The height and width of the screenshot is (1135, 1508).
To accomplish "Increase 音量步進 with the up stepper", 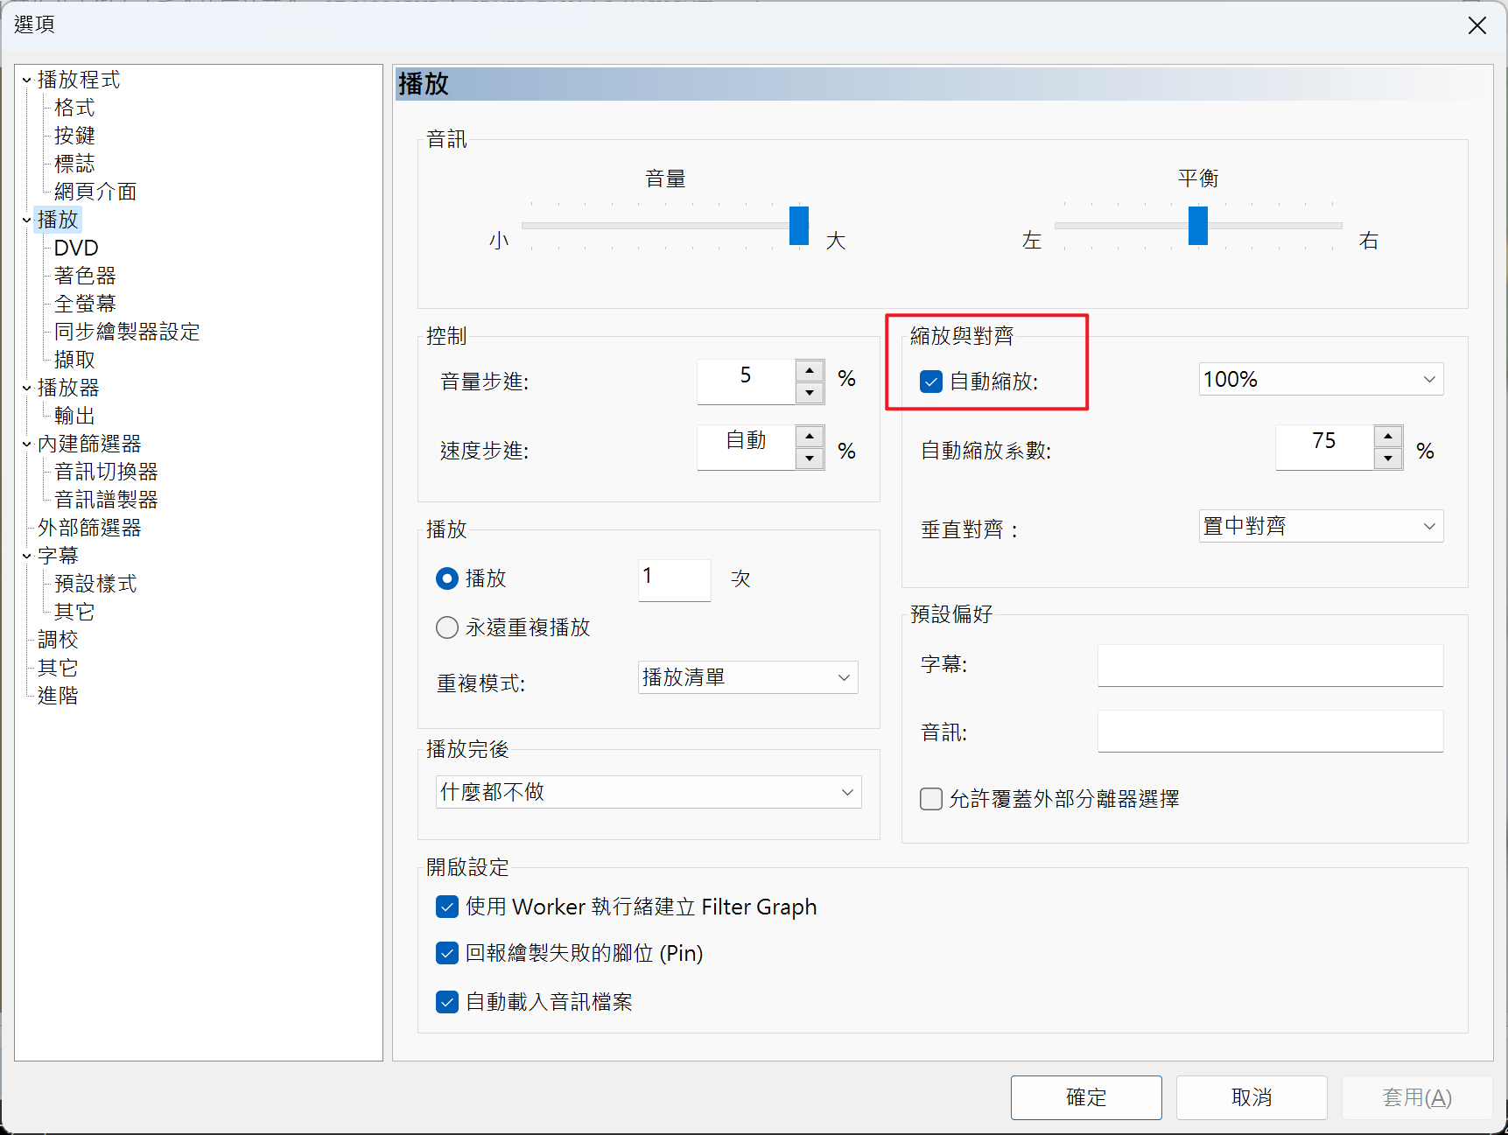I will click(809, 370).
